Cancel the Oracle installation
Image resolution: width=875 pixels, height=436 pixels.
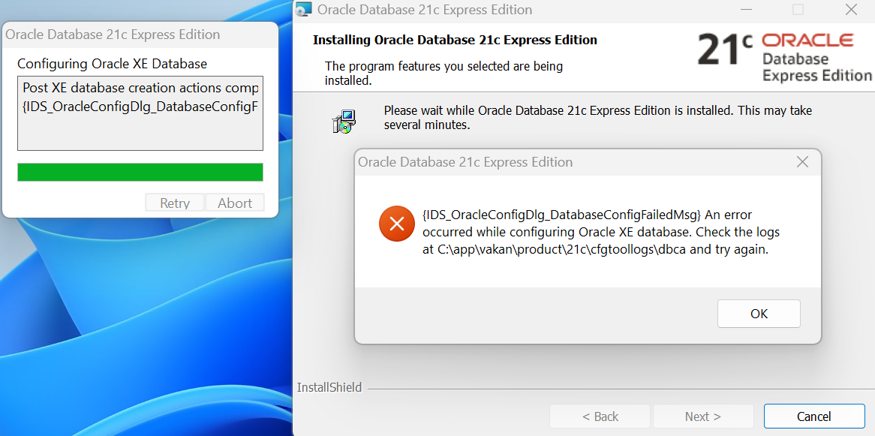click(814, 416)
